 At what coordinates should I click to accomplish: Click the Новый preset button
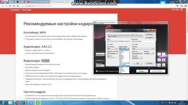point(150,34)
